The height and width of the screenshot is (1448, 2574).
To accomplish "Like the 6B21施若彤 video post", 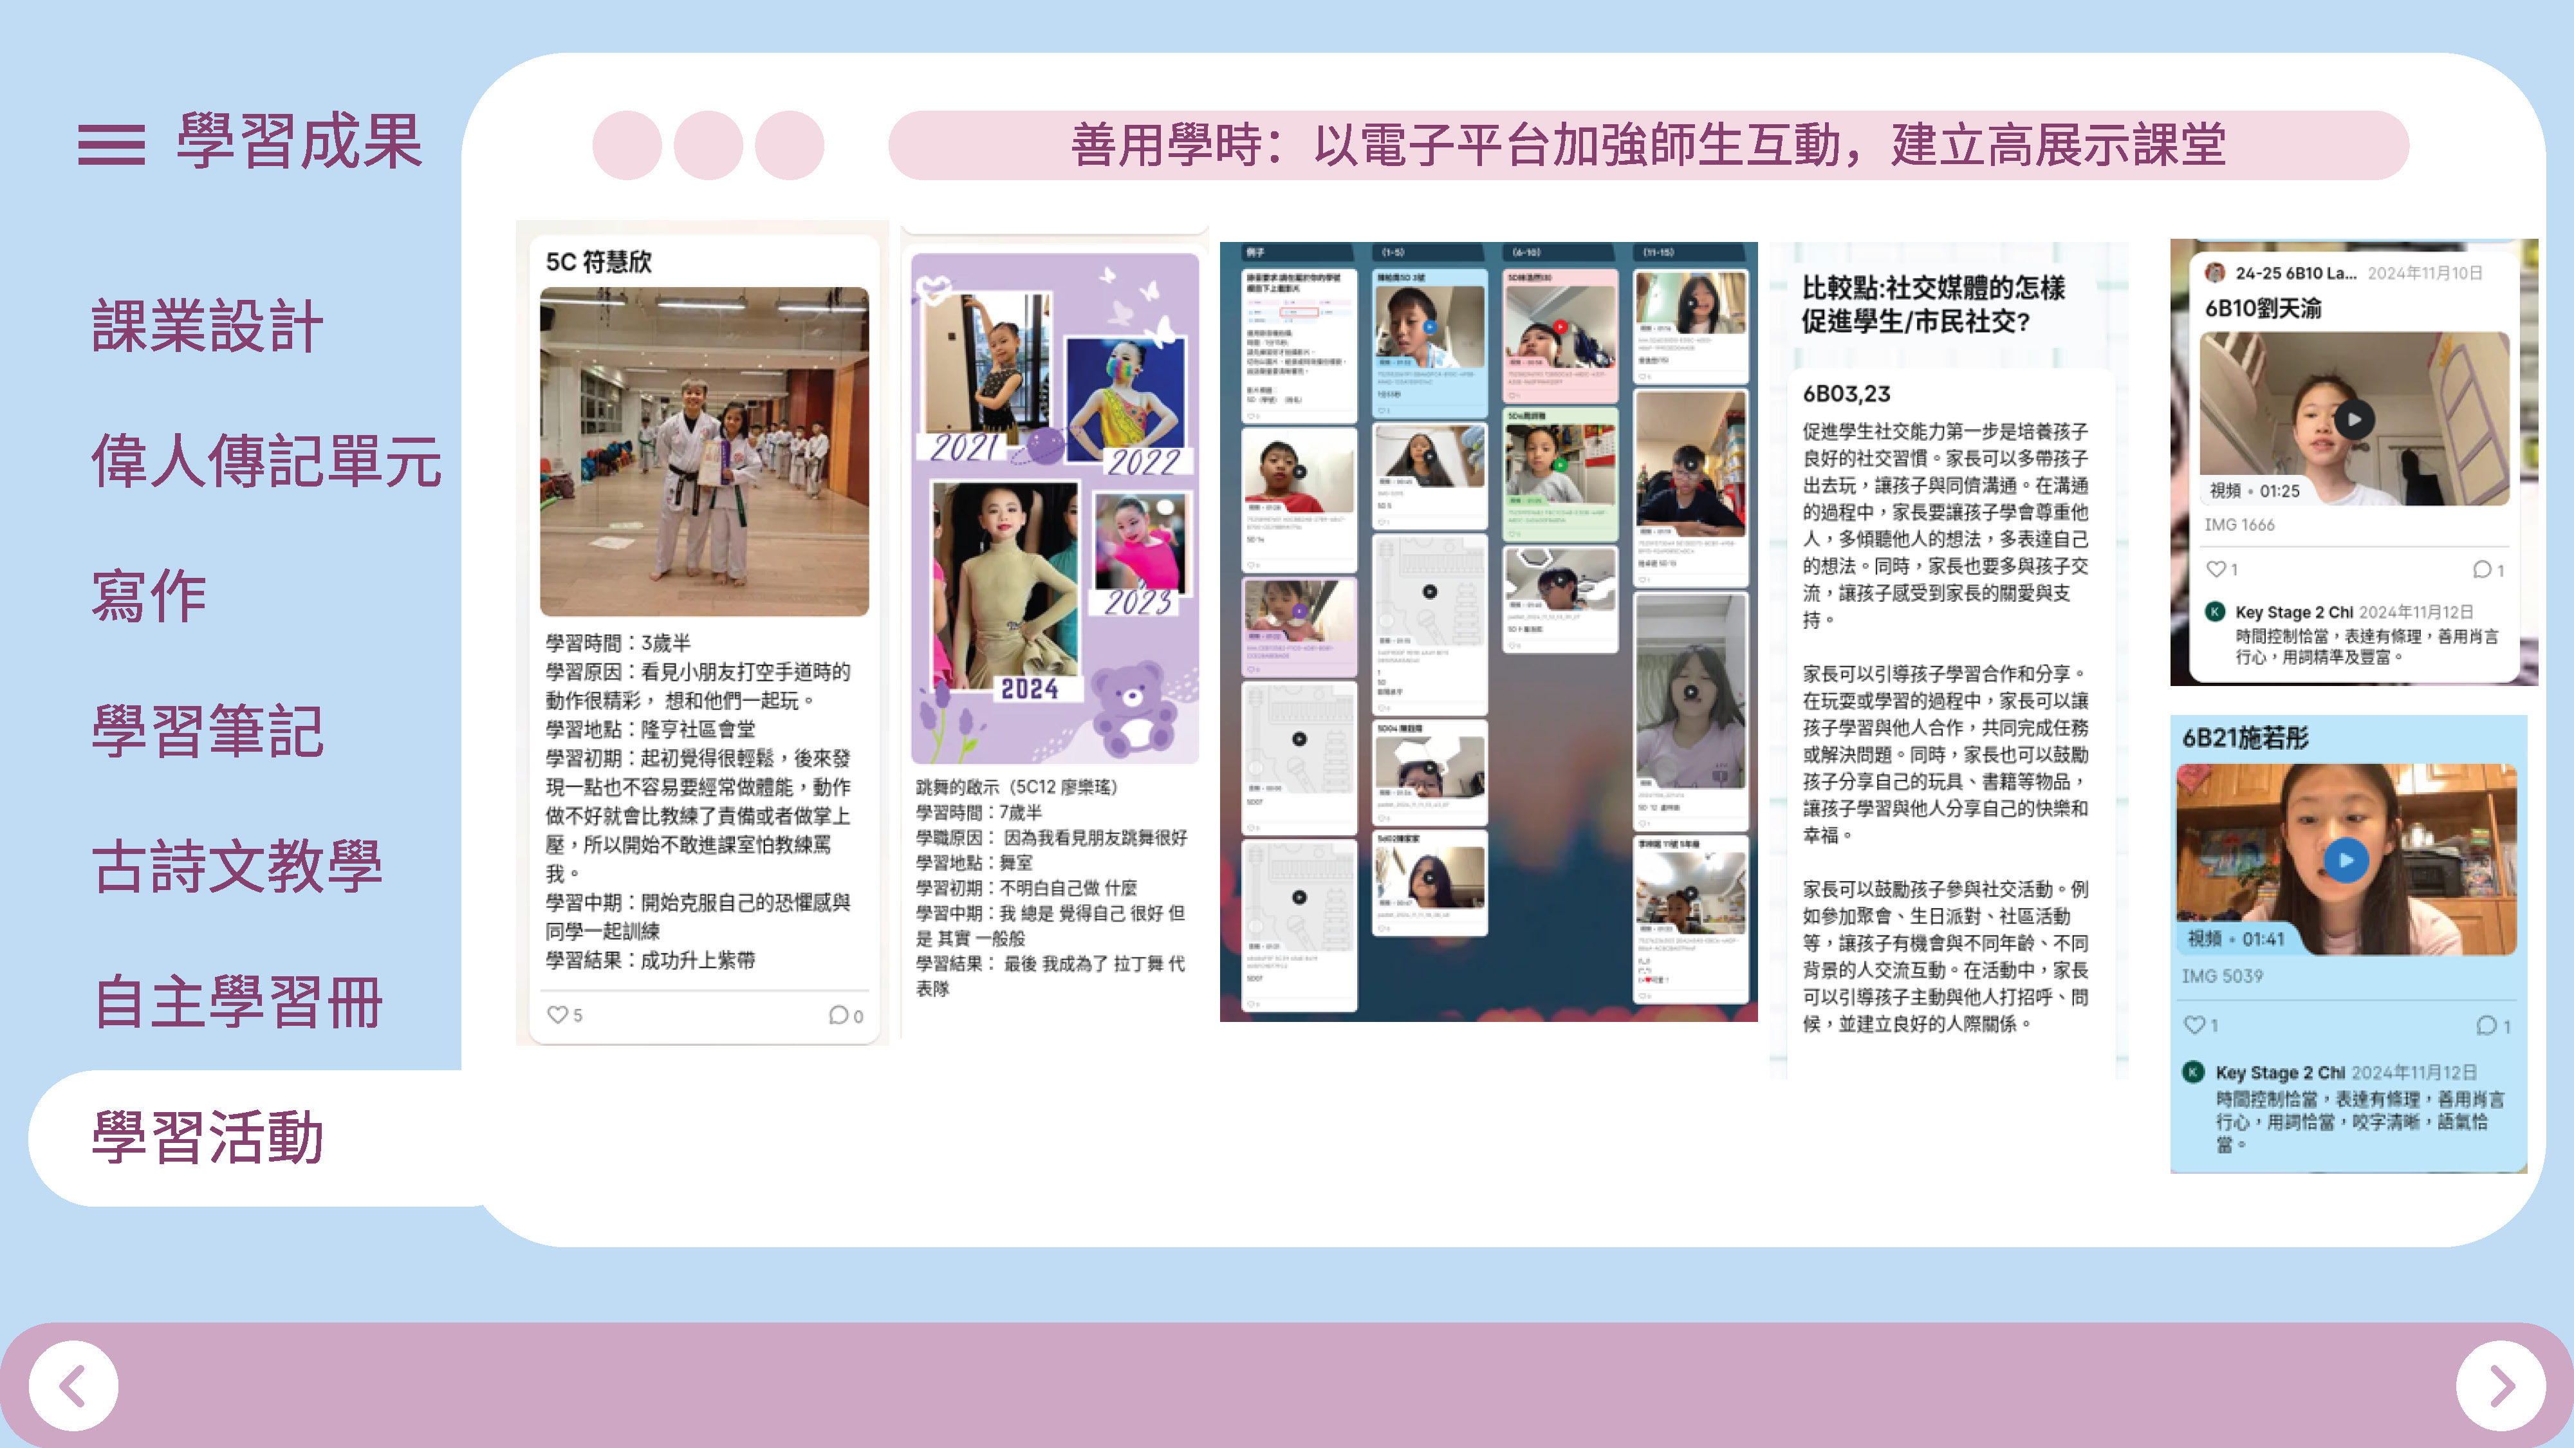I will click(x=2194, y=1025).
